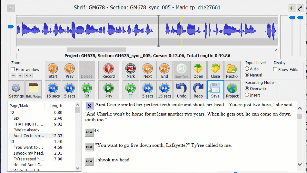Select the I shook my head. row
Image resolution: width=307 pixels, height=173 pixels.
pyautogui.click(x=37, y=153)
